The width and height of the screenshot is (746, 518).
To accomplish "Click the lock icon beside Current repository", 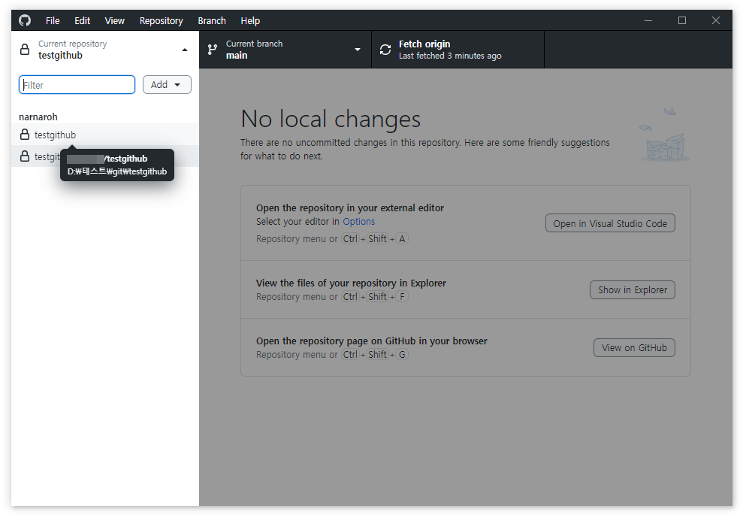I will point(25,50).
